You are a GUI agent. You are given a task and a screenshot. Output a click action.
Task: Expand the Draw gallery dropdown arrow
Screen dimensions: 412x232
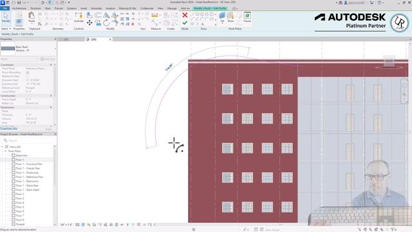pyautogui.click(x=216, y=24)
